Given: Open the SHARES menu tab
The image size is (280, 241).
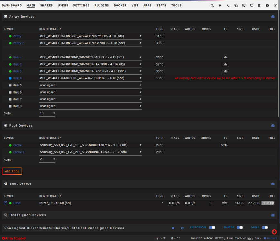Looking at the screenshot, I should [46, 5].
